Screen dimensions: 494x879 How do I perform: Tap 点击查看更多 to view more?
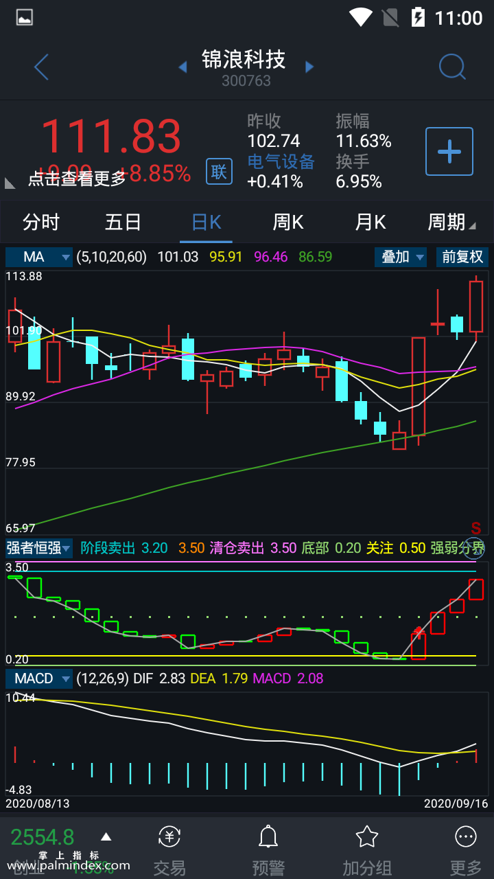(x=77, y=179)
